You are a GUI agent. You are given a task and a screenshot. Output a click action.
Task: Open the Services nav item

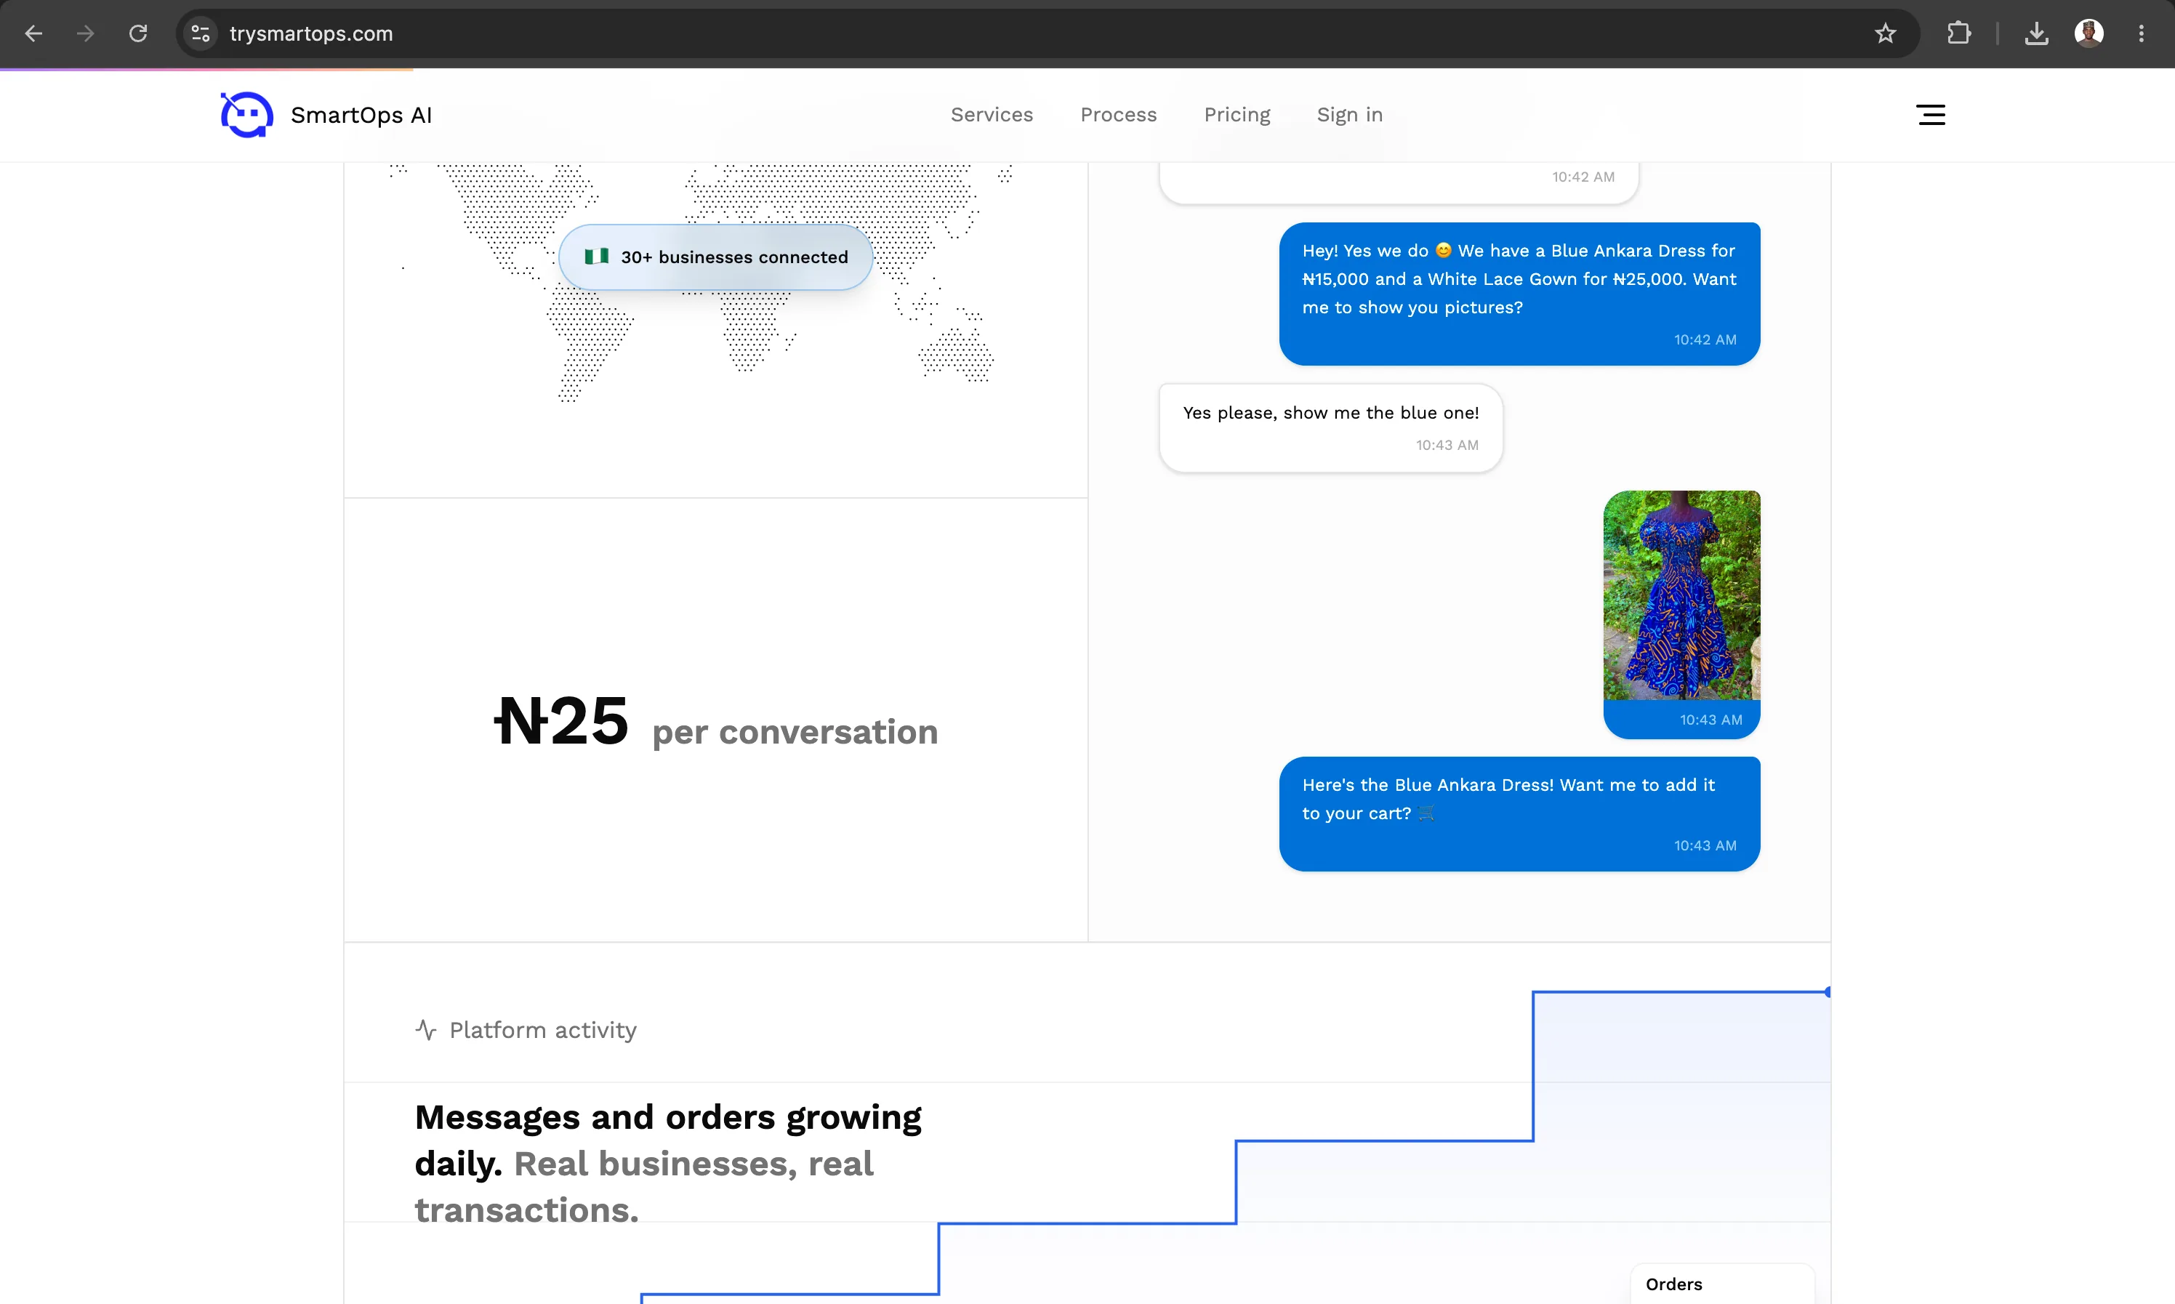point(992,114)
